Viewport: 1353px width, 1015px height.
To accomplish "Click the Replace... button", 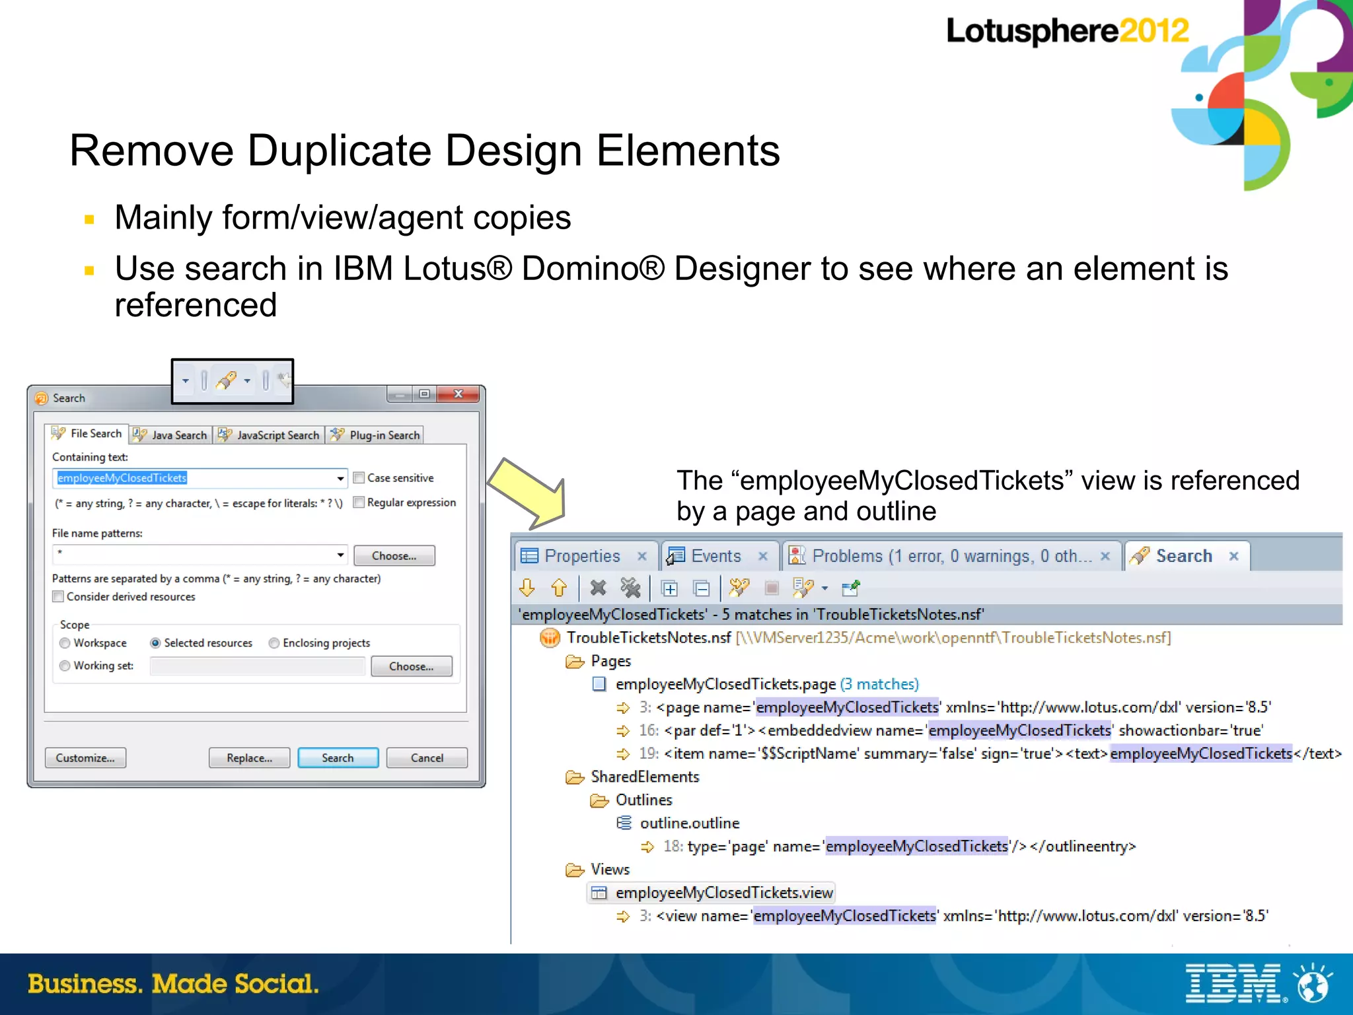I will point(249,758).
